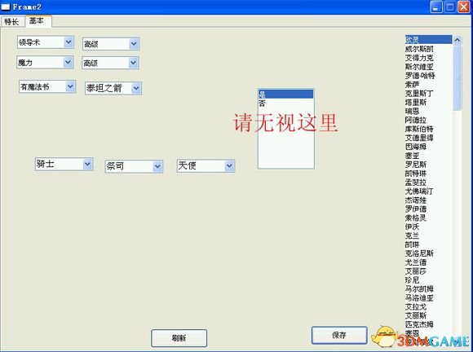Open the 有魔法书 dropdown
473x352 pixels.
pyautogui.click(x=70, y=87)
